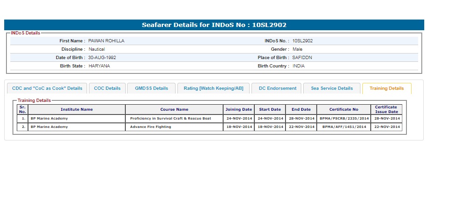The width and height of the screenshot is (468, 214).
Task: Click the Joining Date 24-NOV-2014 cell
Action: pos(239,119)
